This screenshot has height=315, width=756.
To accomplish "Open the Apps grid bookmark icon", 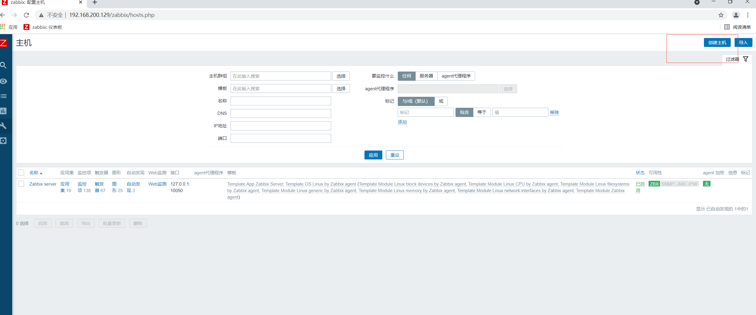I will tap(3, 27).
